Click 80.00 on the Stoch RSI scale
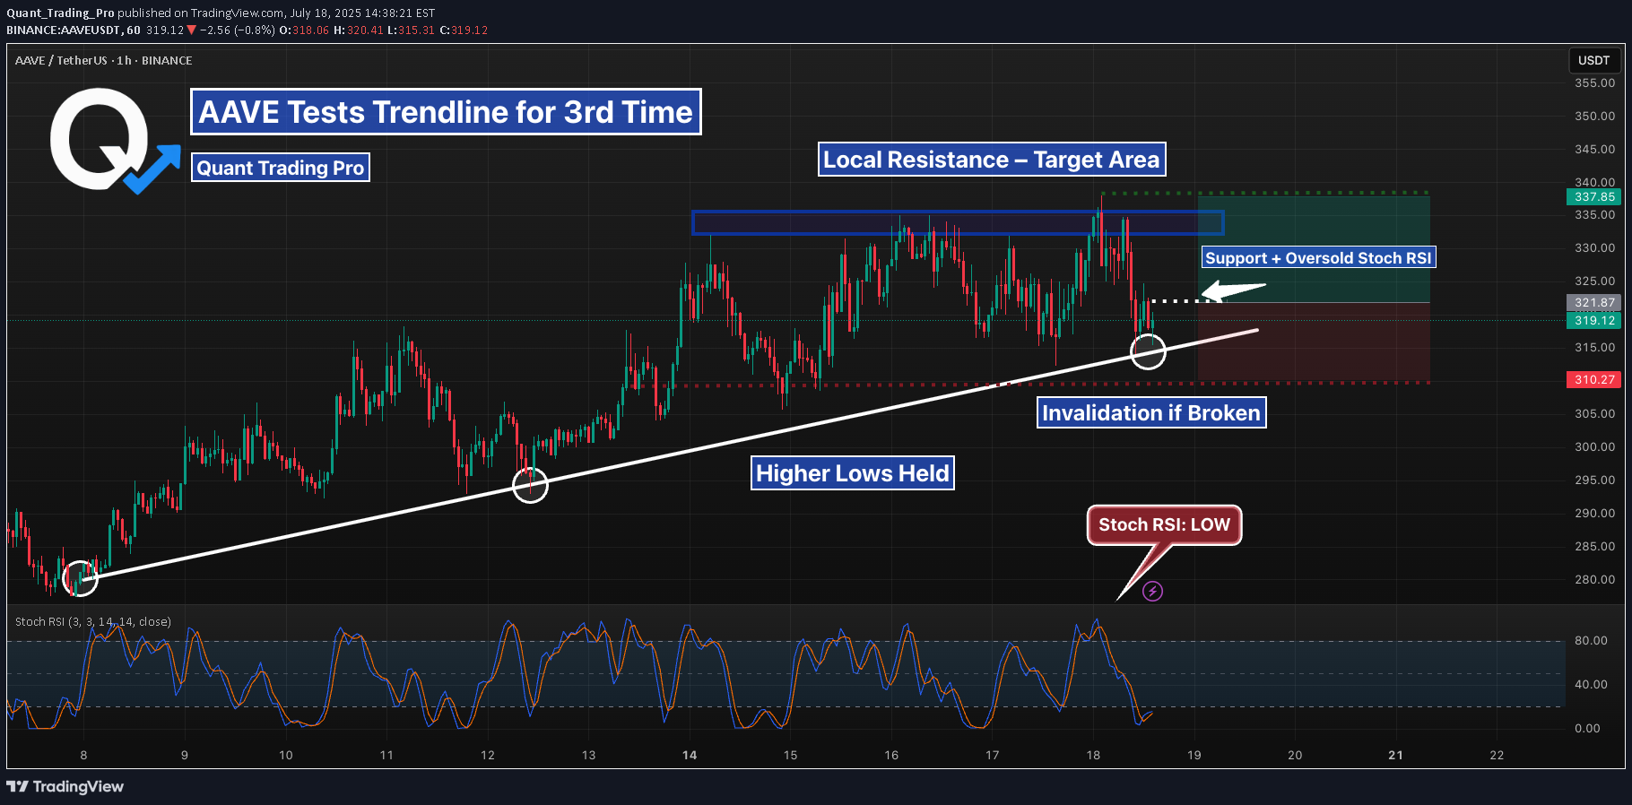Viewport: 1632px width, 805px height. [1591, 640]
